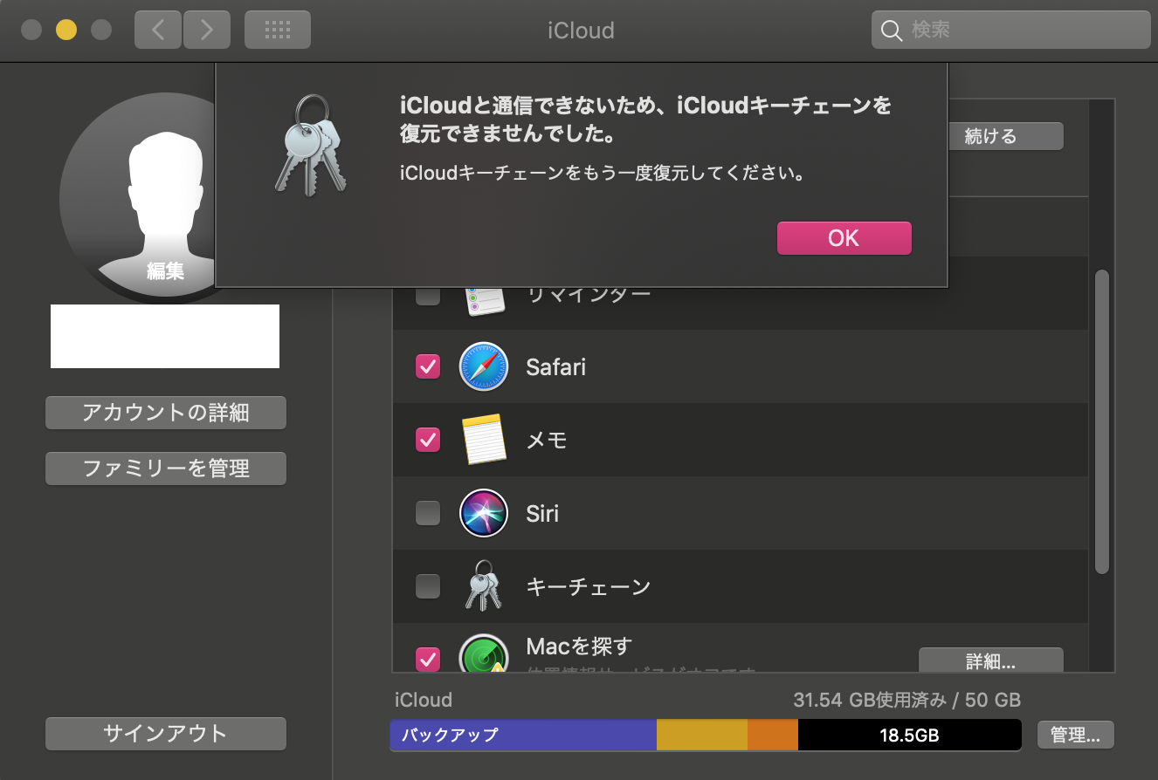
Task: Click the yellow segment of the storage bar
Action: coord(702,735)
